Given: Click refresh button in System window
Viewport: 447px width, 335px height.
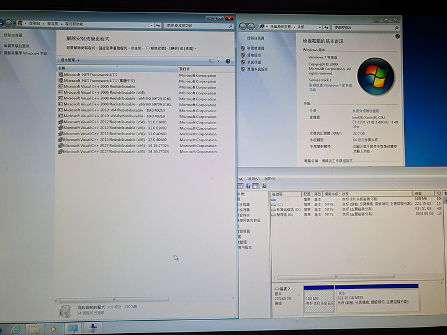Looking at the screenshot, I should coord(327,28).
